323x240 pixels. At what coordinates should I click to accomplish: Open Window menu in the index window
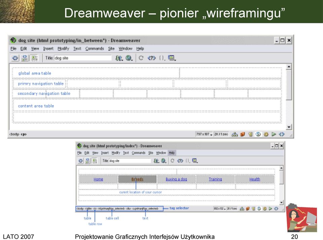[161, 153]
